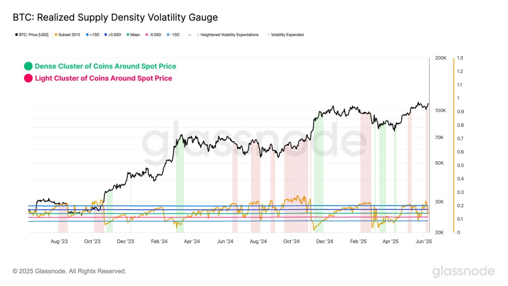Screen dimensions: 508x286
Task: Click the red Light Cluster circle icon
Action: 28,78
